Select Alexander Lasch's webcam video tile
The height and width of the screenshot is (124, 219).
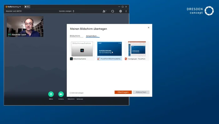[x=25, y=27]
